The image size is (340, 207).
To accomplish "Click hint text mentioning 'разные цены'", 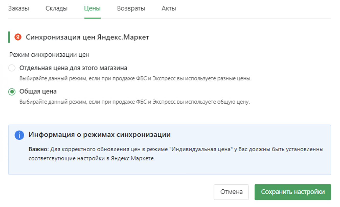I will point(135,79).
